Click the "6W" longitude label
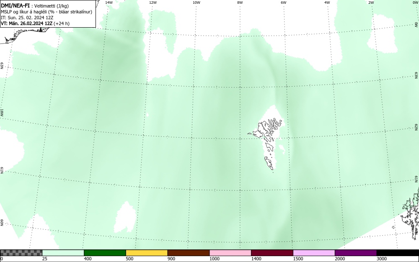The width and height of the screenshot is (419, 262). [x=284, y=3]
